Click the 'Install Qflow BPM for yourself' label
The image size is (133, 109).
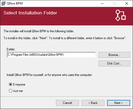[x=50, y=75]
